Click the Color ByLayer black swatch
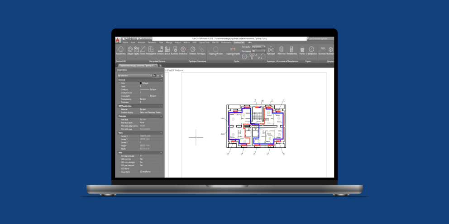Viewport: 449px width, 224px height. 141,83
